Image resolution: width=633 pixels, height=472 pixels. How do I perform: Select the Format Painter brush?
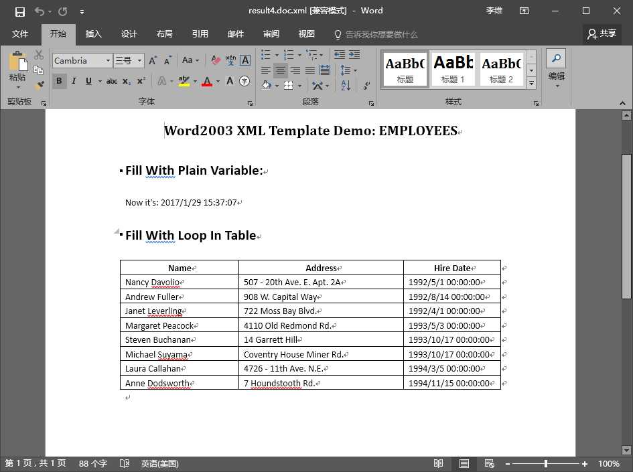pos(39,85)
